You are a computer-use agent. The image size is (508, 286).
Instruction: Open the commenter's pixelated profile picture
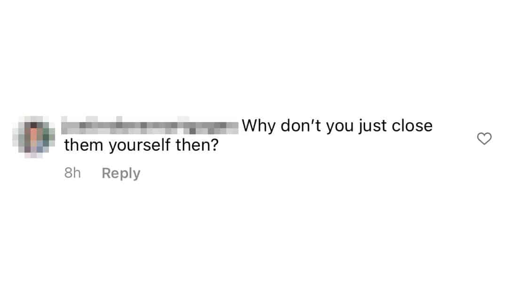[34, 137]
